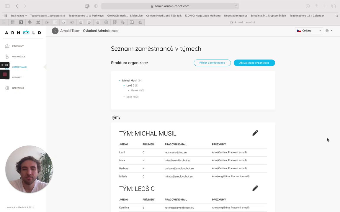
Task: Go to Organizace in the sidebar
Action: 19,57
